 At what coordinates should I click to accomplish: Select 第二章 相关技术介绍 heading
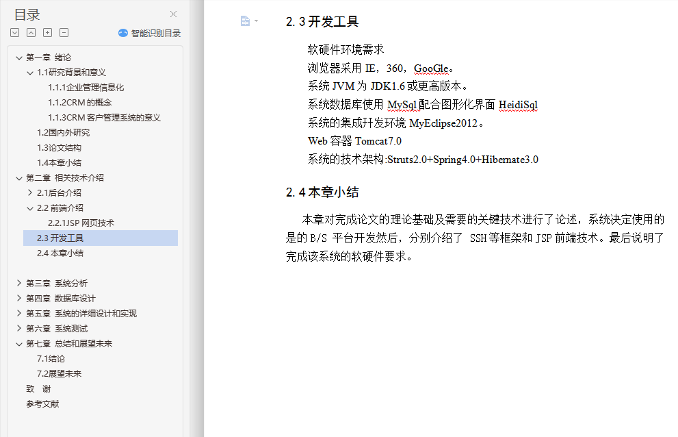(65, 177)
